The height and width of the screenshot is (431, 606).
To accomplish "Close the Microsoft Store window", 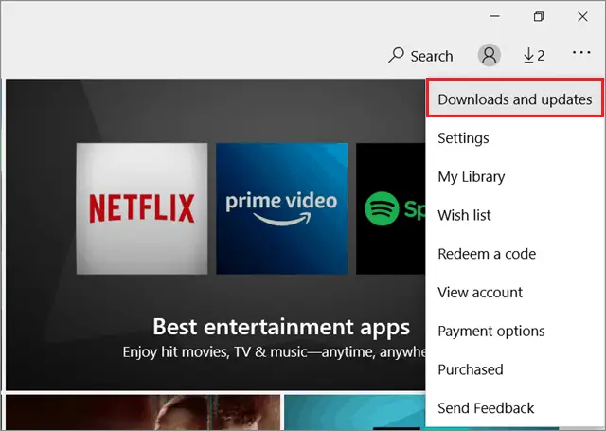I will point(582,16).
